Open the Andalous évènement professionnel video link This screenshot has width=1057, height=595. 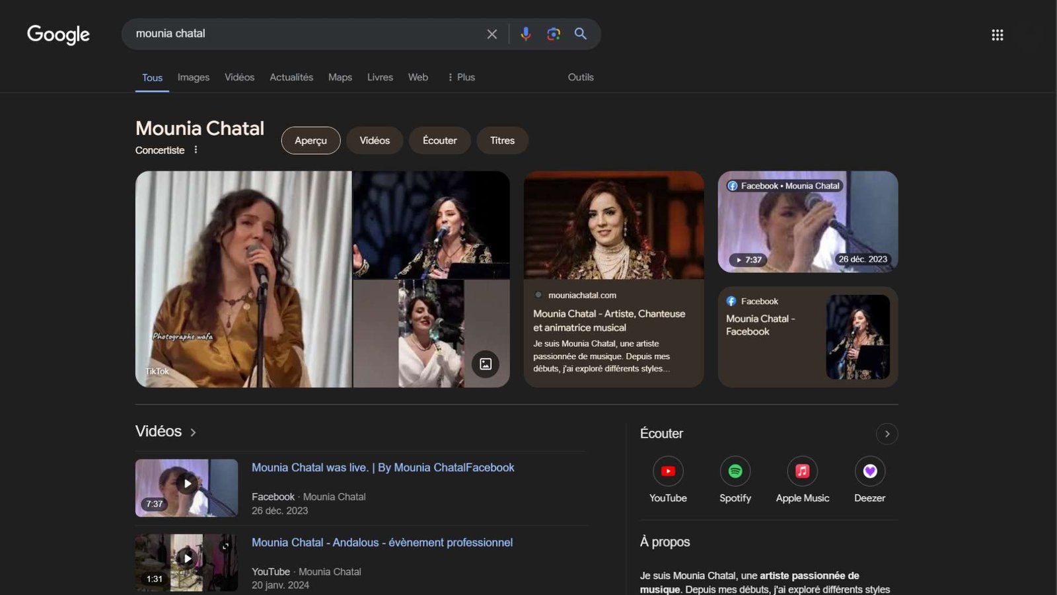pyautogui.click(x=382, y=542)
